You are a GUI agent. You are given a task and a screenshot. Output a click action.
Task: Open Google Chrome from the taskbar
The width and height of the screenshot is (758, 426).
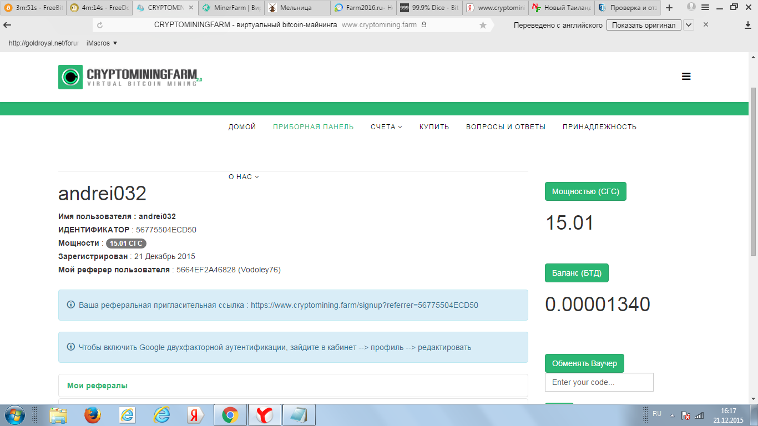pos(230,415)
